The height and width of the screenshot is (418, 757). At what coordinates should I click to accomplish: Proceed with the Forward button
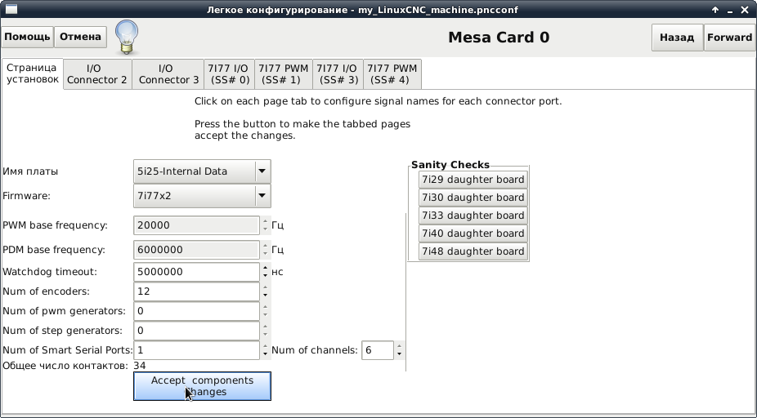point(729,38)
